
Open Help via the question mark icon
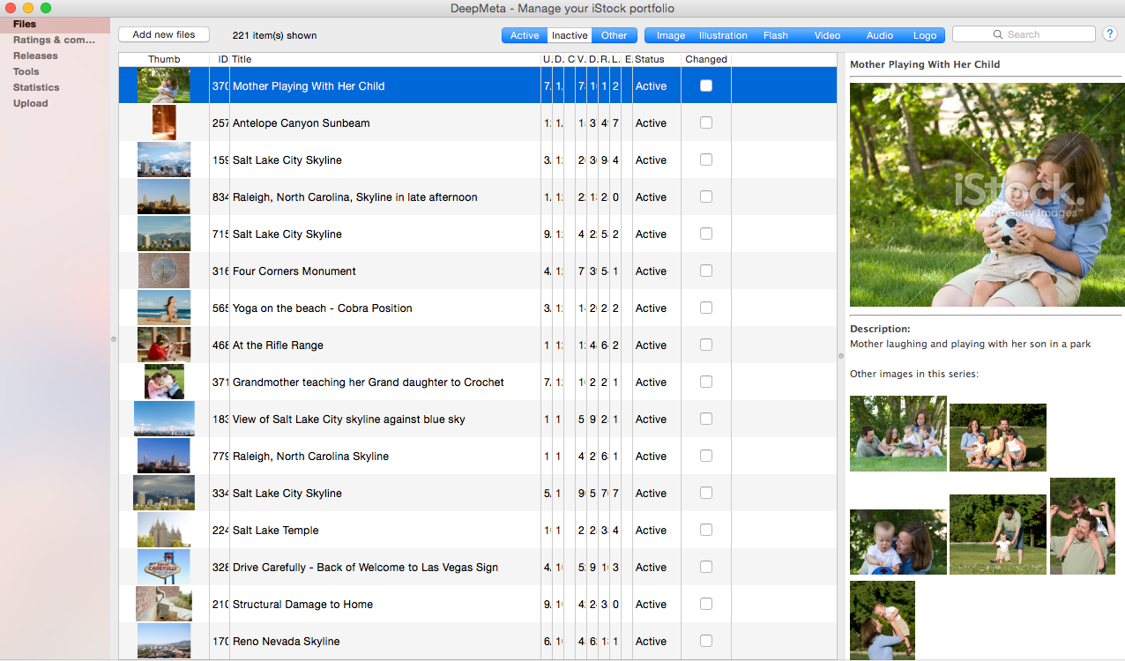coord(1109,33)
